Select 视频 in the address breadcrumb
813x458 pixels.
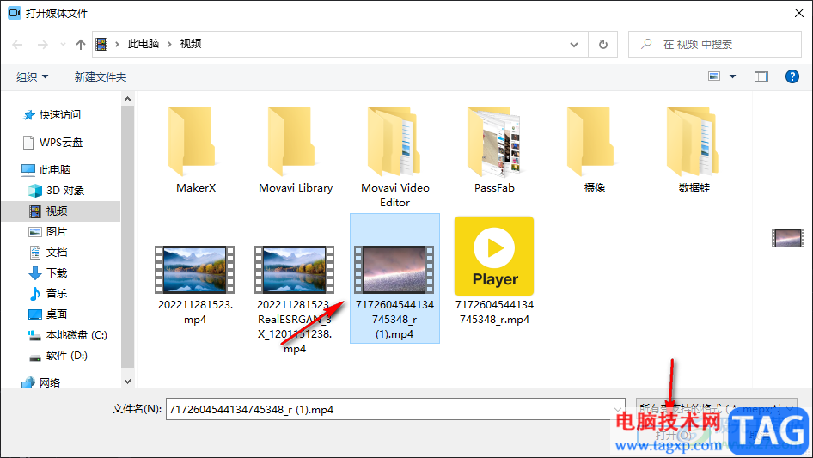[x=190, y=44]
